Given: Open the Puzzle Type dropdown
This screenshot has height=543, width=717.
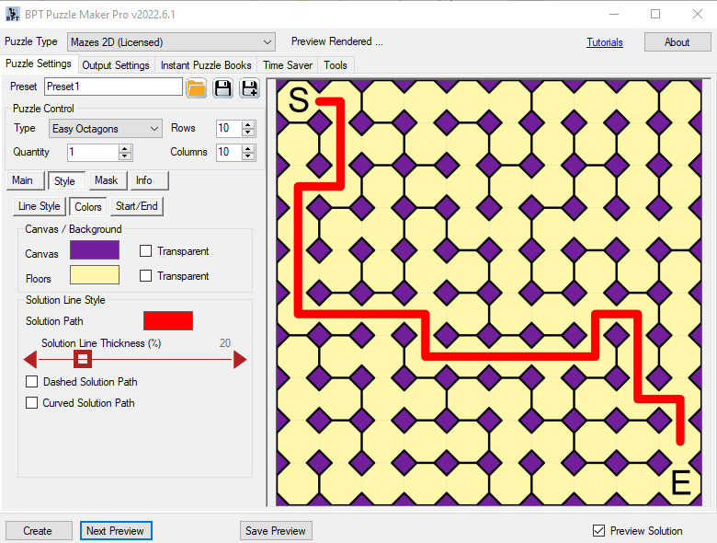Looking at the screenshot, I should tap(171, 42).
